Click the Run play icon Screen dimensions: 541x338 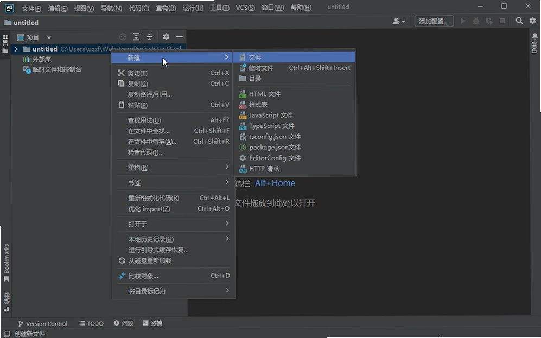[x=463, y=21]
